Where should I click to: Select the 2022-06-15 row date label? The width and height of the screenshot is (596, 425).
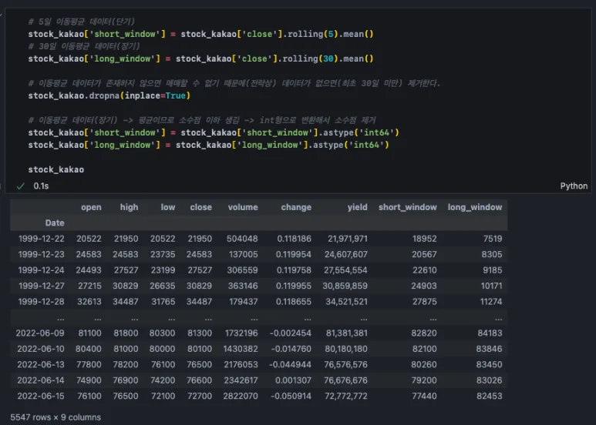[x=42, y=395]
